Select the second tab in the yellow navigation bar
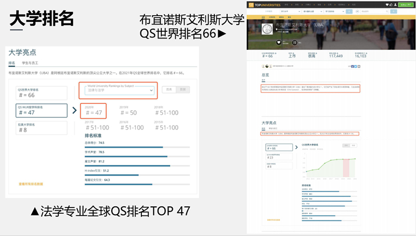The height and width of the screenshot is (236, 416). [x=272, y=17]
